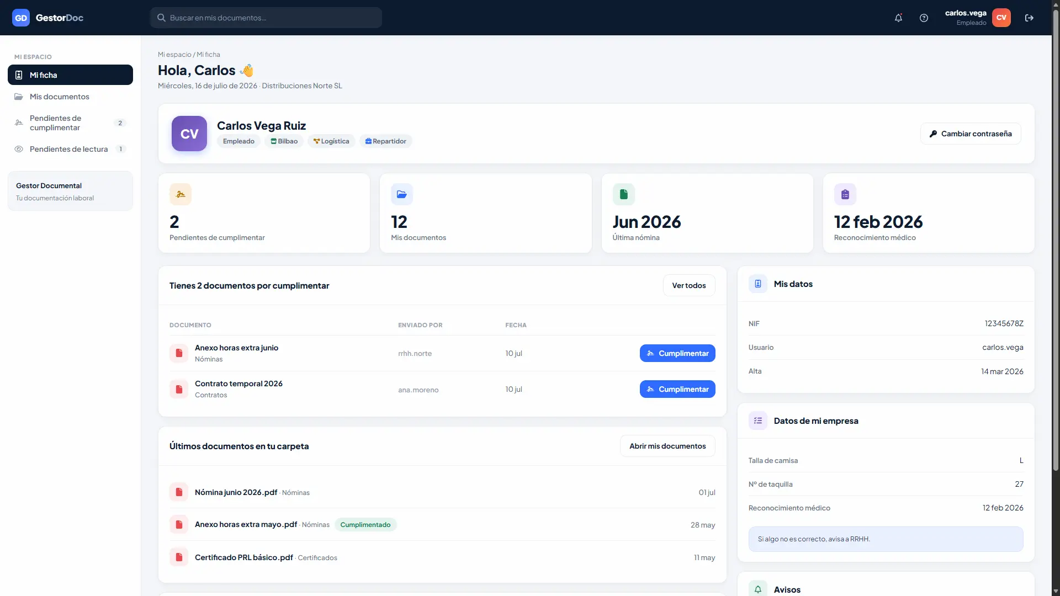
Task: Click the folder icon on Mis documentos card
Action: [x=402, y=194]
